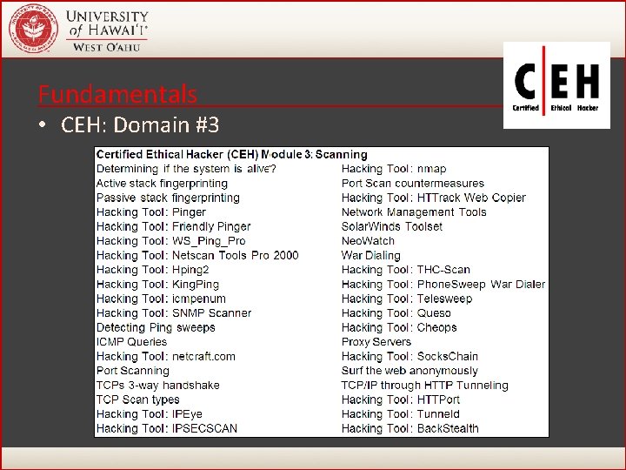Click 'Determining if the system is alive?'
Image resolution: width=626 pixels, height=470 pixels.
point(186,169)
